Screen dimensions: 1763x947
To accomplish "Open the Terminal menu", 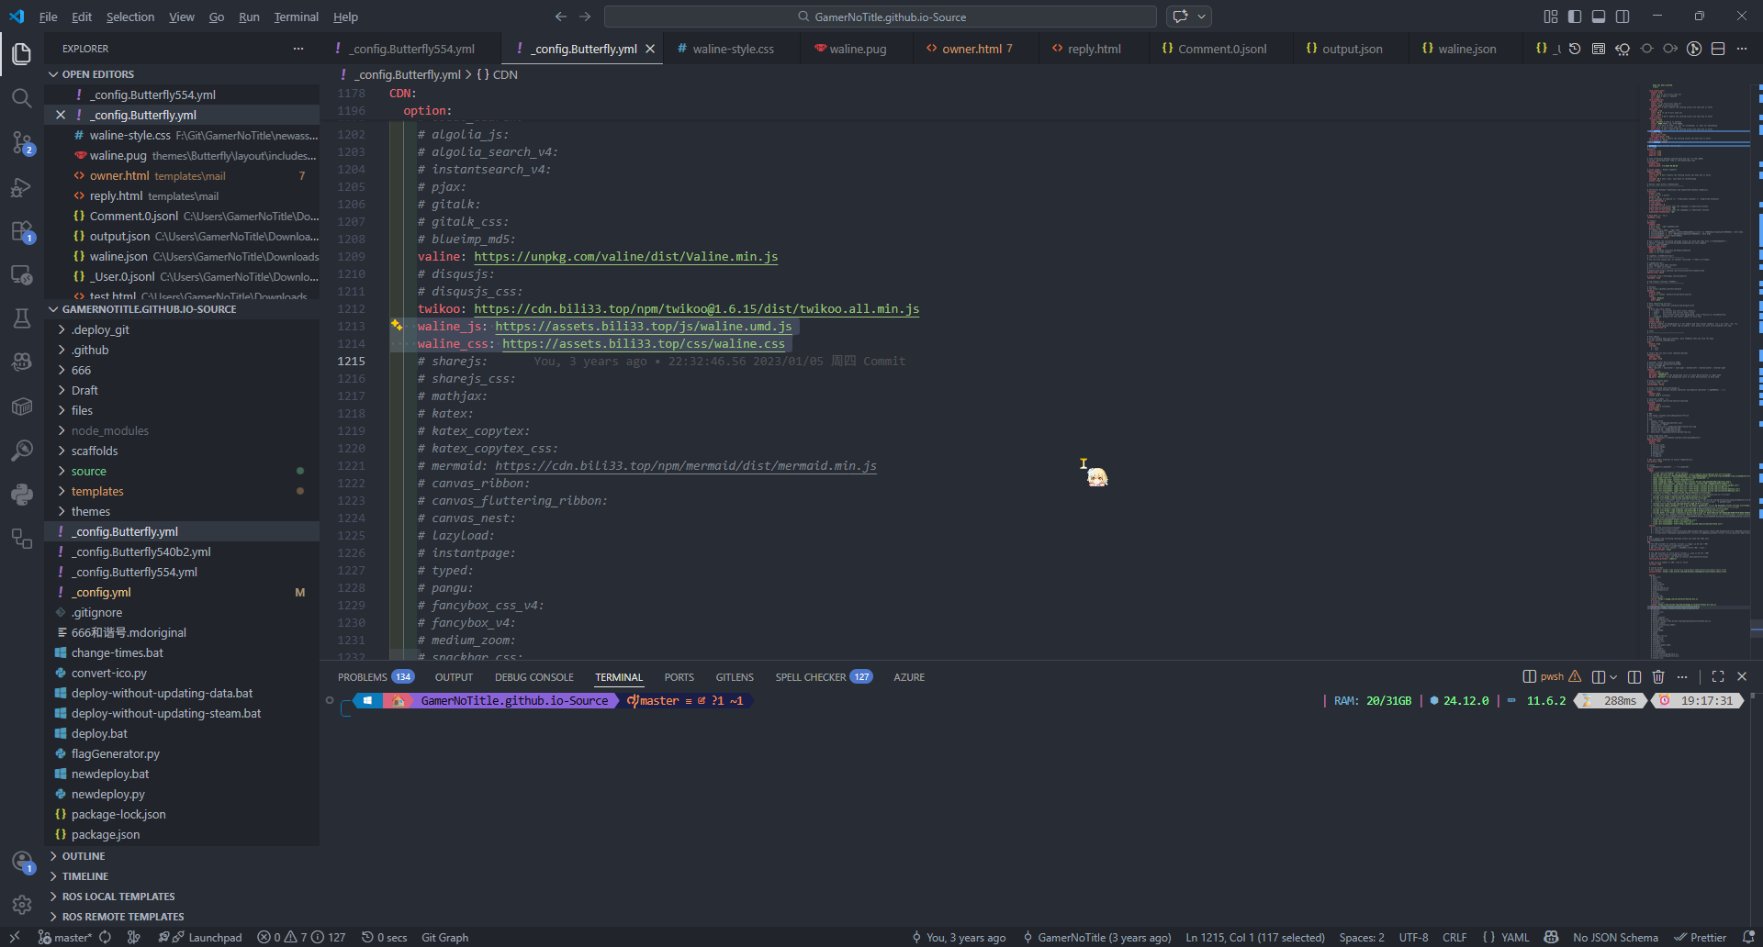I will point(296,17).
